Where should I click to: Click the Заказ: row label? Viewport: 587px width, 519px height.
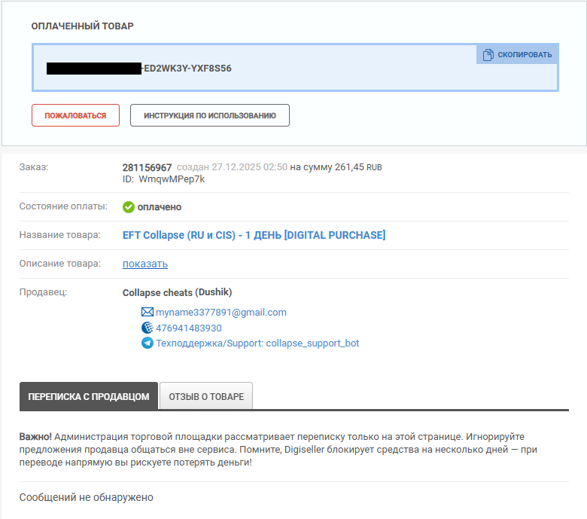tap(34, 167)
